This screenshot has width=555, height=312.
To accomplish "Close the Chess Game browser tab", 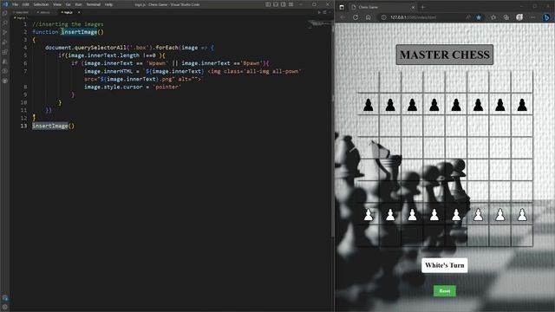I will [x=413, y=7].
